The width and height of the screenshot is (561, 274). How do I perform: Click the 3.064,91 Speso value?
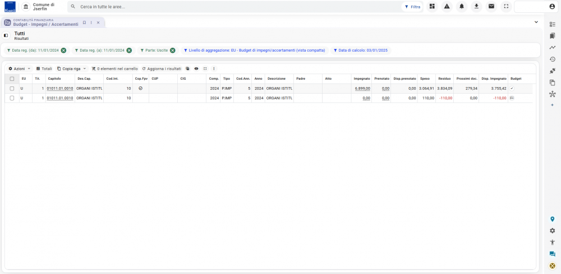[x=426, y=88]
